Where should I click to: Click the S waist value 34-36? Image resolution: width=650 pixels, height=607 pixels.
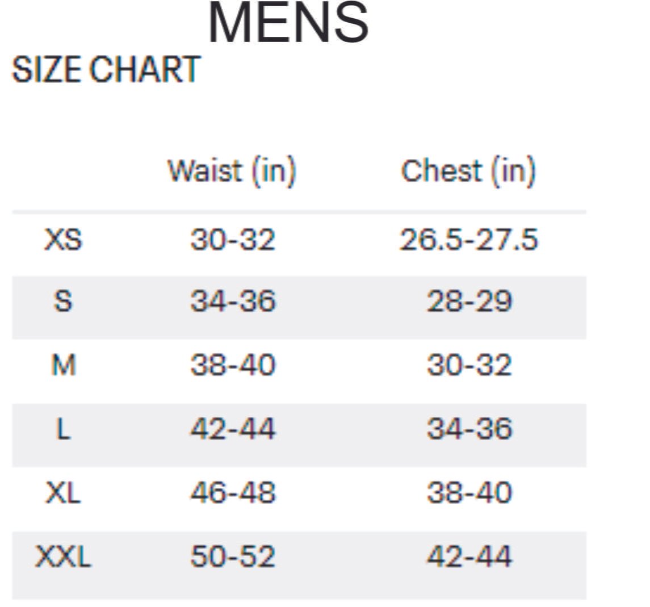pyautogui.click(x=233, y=302)
